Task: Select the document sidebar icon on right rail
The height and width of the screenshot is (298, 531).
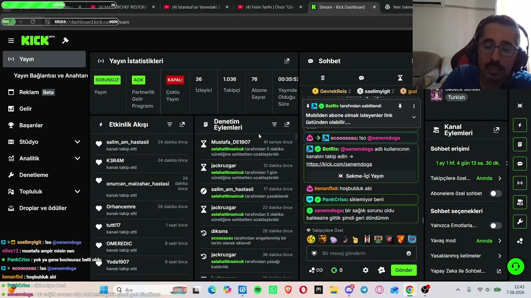Action: point(520,144)
